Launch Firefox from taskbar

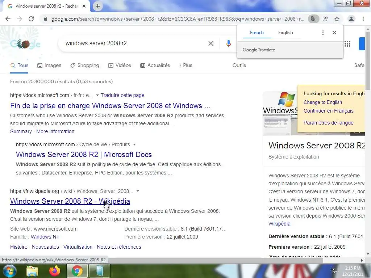(x=55, y=271)
